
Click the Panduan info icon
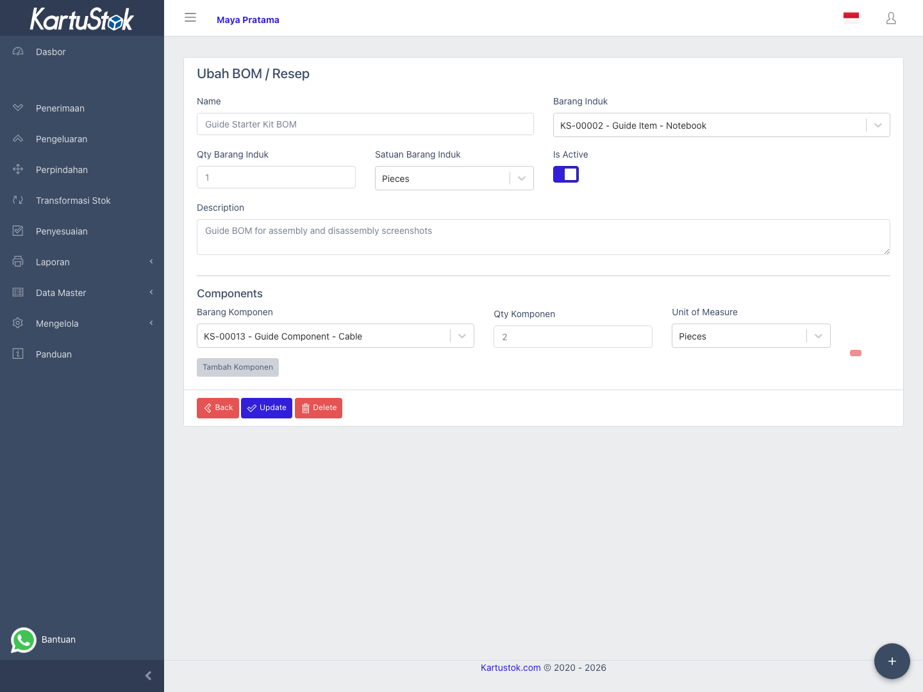[x=18, y=354]
